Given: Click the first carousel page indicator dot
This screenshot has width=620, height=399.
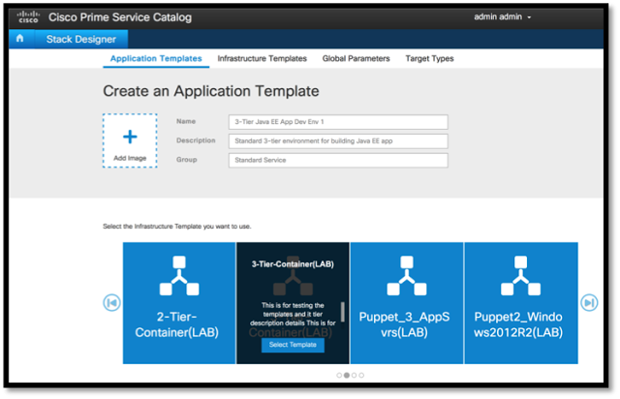Looking at the screenshot, I should (339, 375).
